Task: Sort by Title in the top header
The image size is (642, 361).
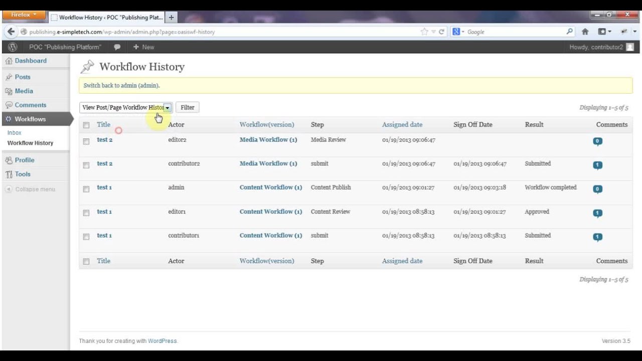Action: coord(104,125)
